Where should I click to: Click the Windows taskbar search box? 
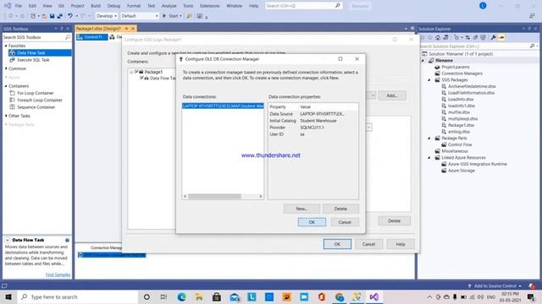pos(78,296)
